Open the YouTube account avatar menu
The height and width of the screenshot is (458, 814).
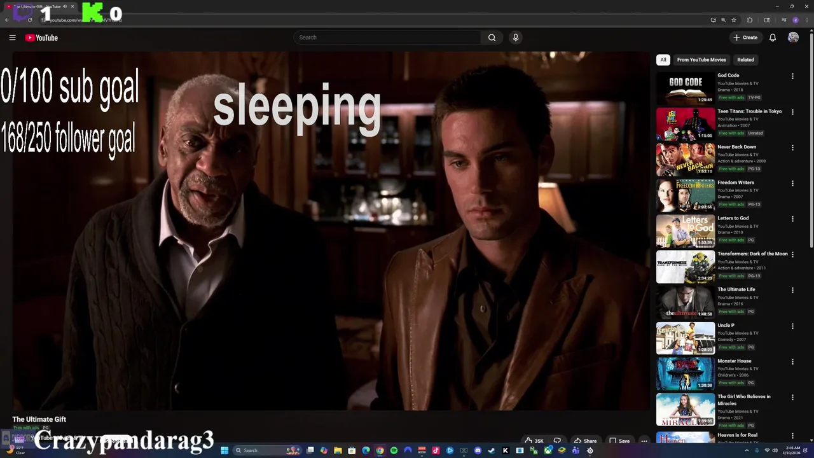tap(793, 38)
